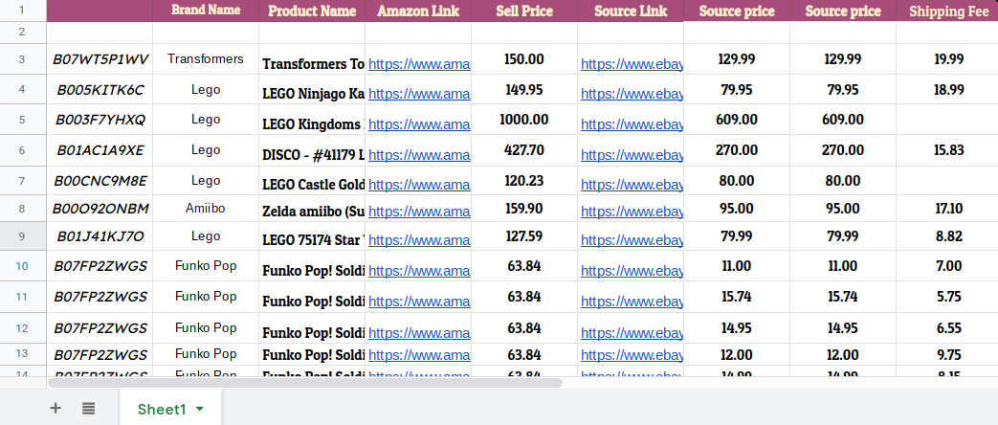Select the Shipping Fee header cell

click(948, 11)
